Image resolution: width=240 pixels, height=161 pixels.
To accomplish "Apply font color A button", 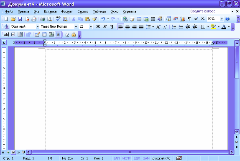I will [x=224, y=27].
